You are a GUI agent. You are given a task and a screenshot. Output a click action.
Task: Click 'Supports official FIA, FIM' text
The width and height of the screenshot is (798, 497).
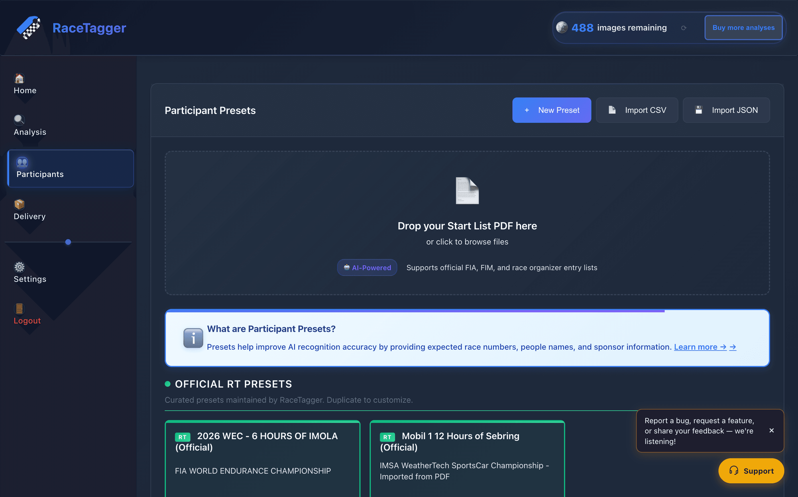coord(502,268)
